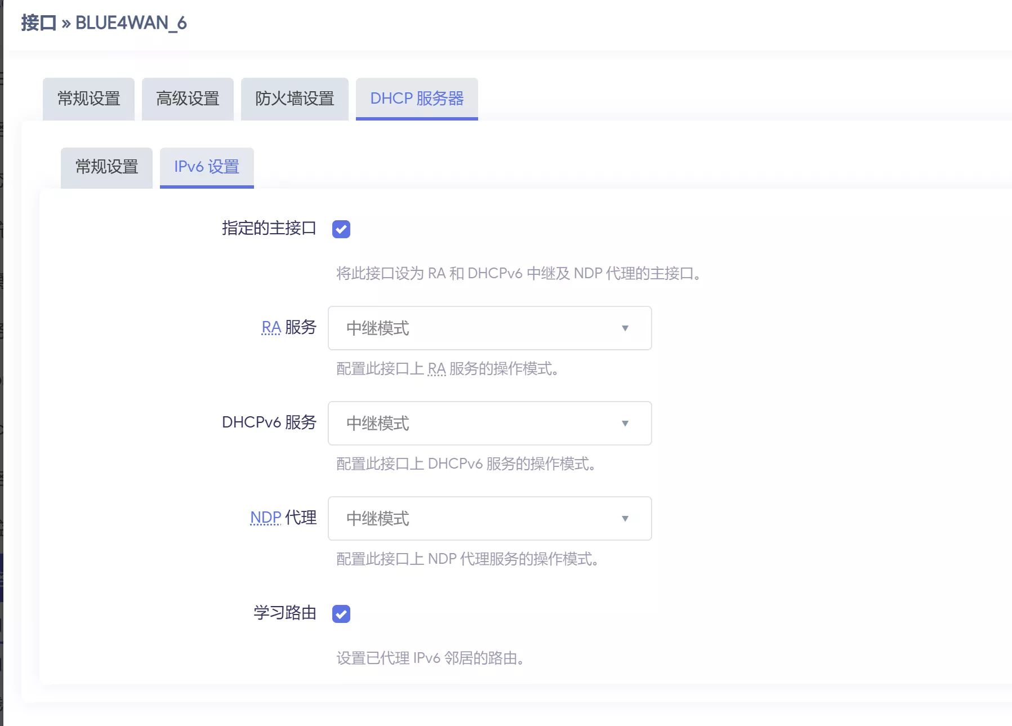Screen dimensions: 1012x726
Task: Click the DHCPv6 服务 dropdown arrow
Action: [624, 424]
